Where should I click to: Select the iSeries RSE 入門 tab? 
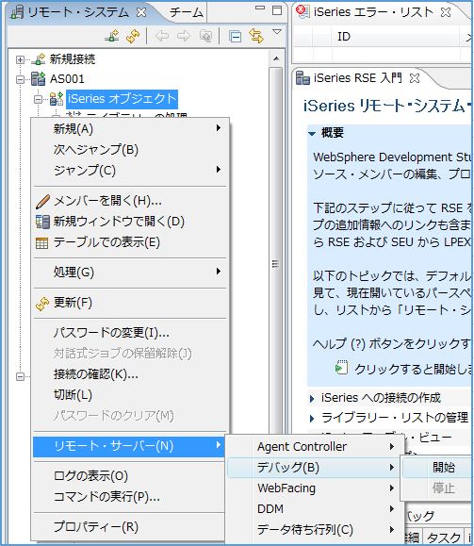pos(358,77)
